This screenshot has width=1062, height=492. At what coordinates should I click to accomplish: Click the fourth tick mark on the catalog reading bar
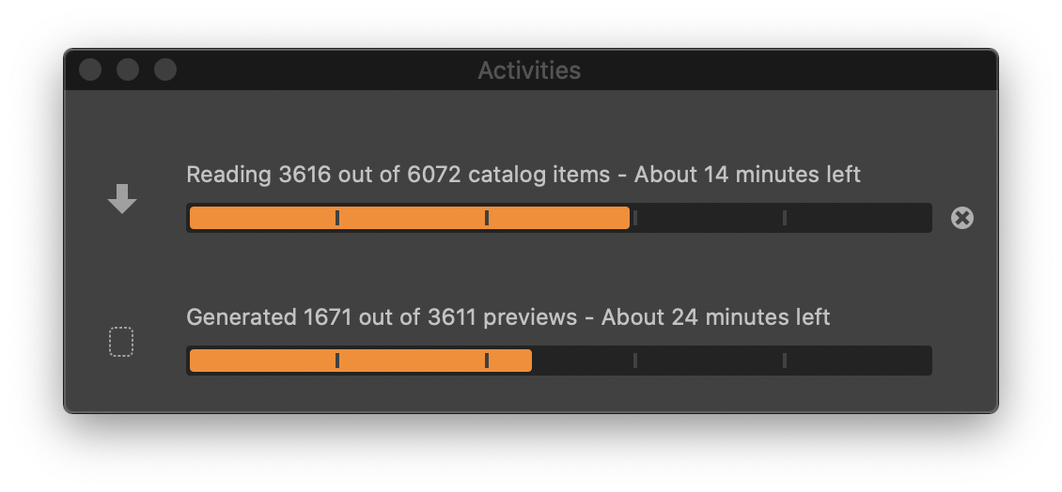[785, 218]
